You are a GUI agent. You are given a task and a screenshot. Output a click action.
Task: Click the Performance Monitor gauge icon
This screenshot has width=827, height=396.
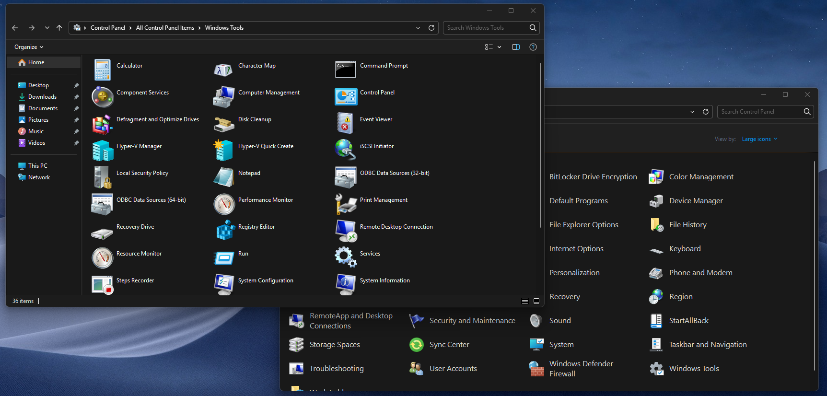pyautogui.click(x=224, y=204)
